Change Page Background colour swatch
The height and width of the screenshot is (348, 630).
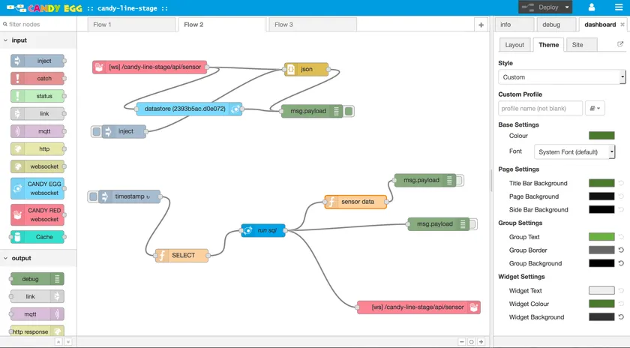click(601, 196)
